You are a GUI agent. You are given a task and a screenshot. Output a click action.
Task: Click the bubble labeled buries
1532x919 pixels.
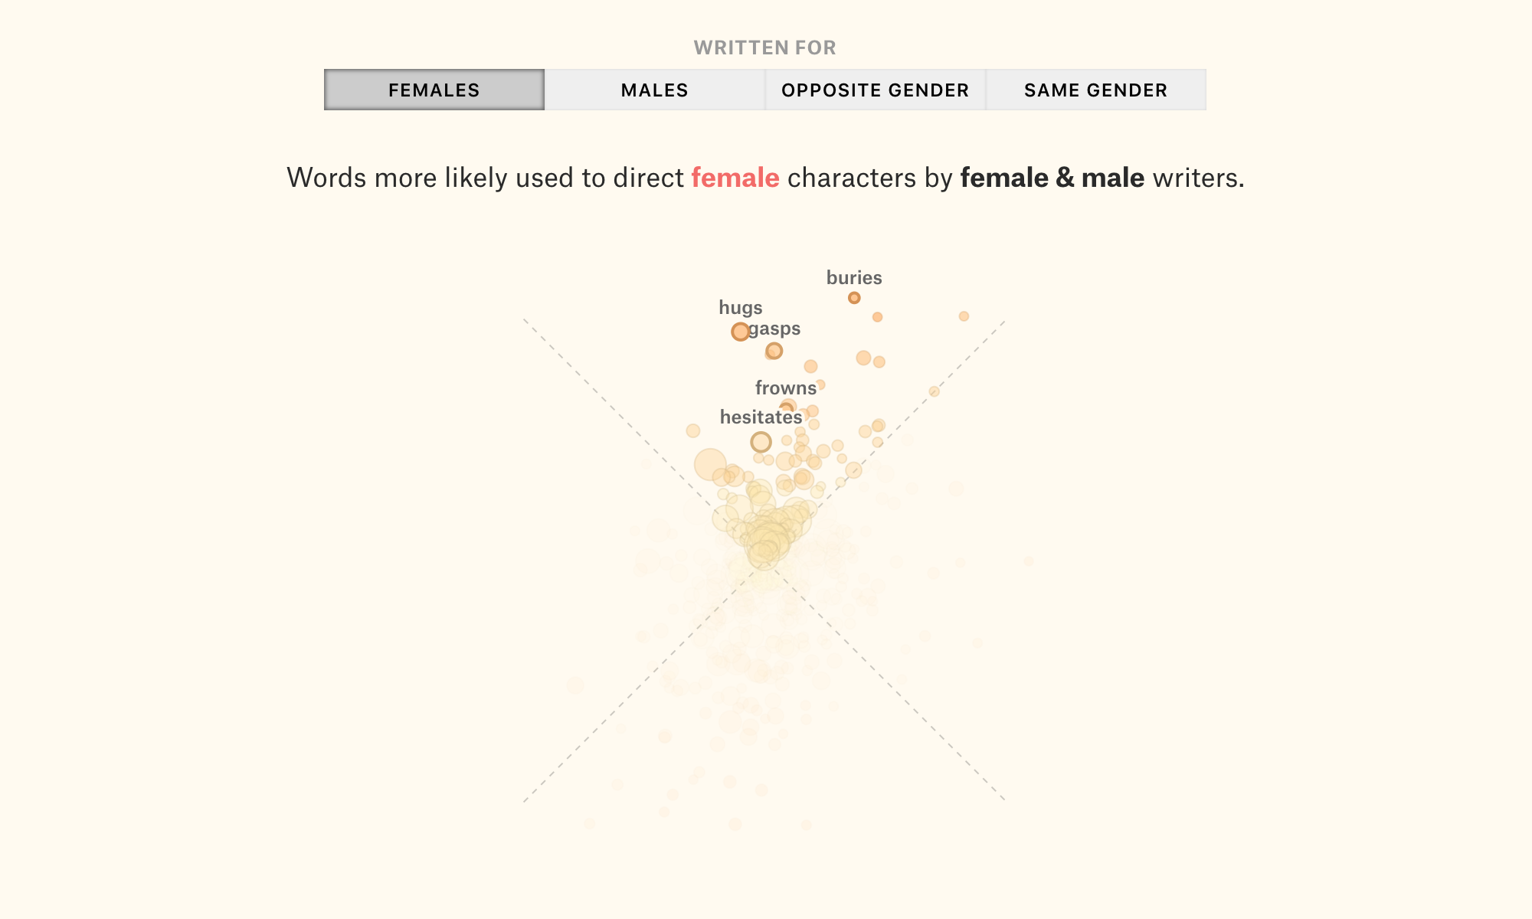coord(854,298)
